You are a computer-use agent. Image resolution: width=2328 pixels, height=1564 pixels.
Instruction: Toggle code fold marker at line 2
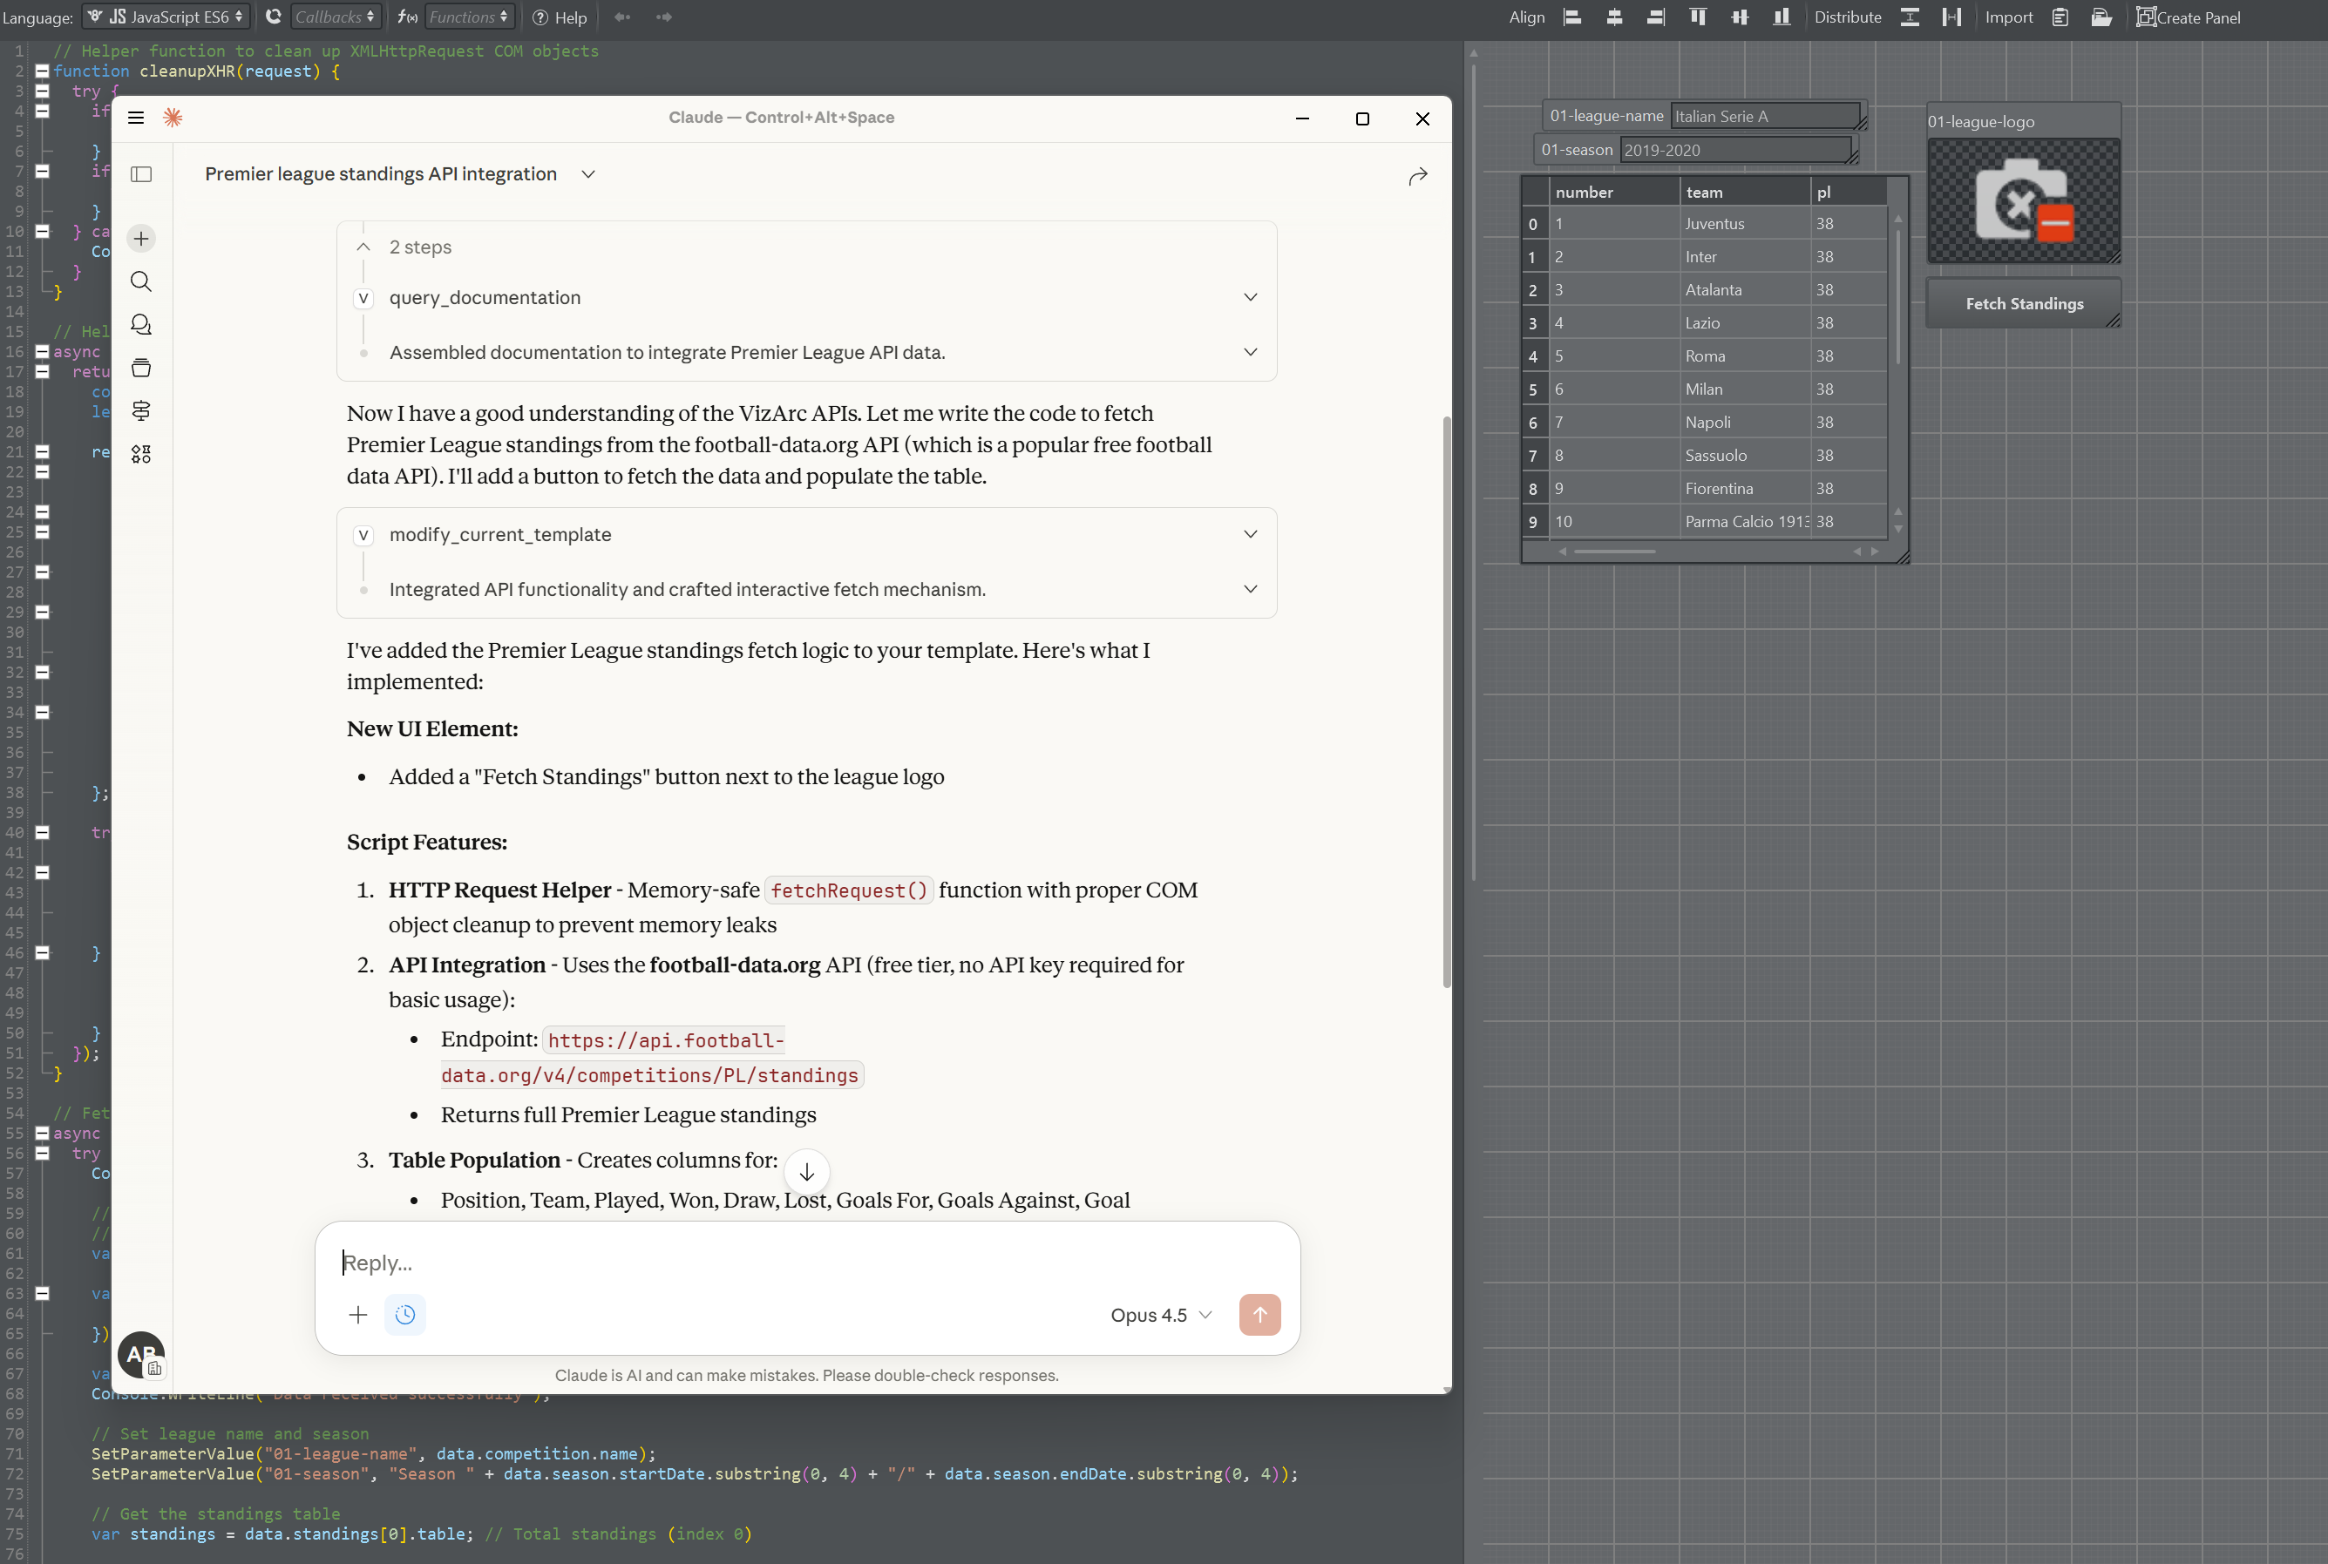pyautogui.click(x=42, y=71)
